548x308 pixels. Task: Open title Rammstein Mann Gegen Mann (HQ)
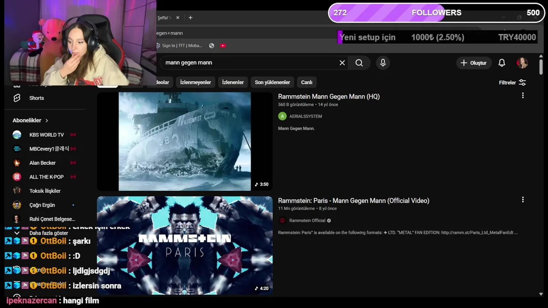329,97
